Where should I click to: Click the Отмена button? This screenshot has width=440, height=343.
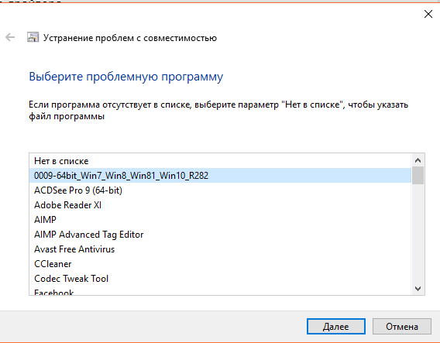point(402,327)
